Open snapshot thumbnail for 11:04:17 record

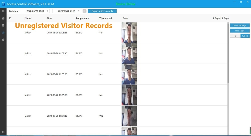(x=129, y=116)
